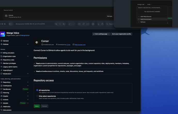Expand the Repository sidebar section

tap(28, 82)
